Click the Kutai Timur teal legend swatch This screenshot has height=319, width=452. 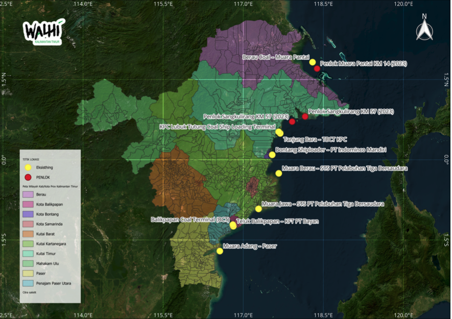[x=28, y=254]
